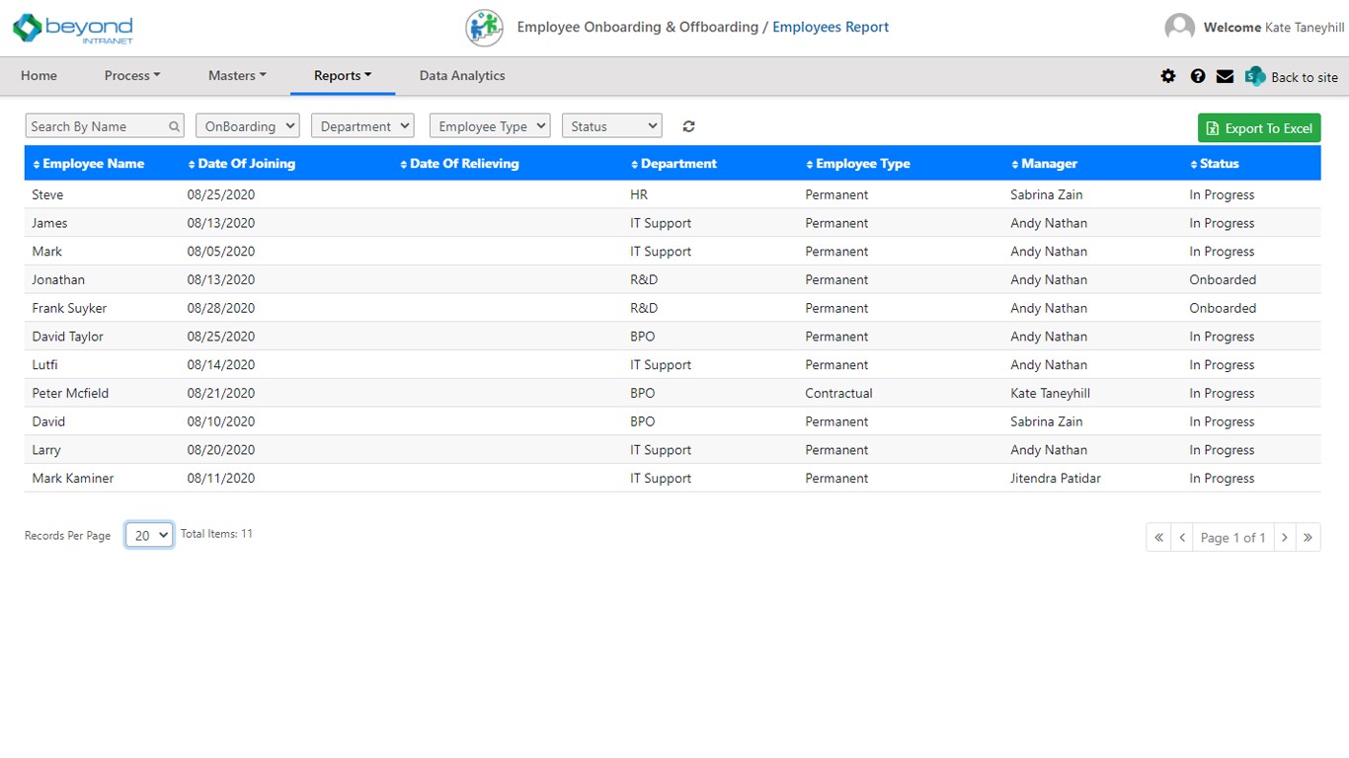Open the Data Analytics tab
Screen dimensions: 1349x758
tap(462, 76)
